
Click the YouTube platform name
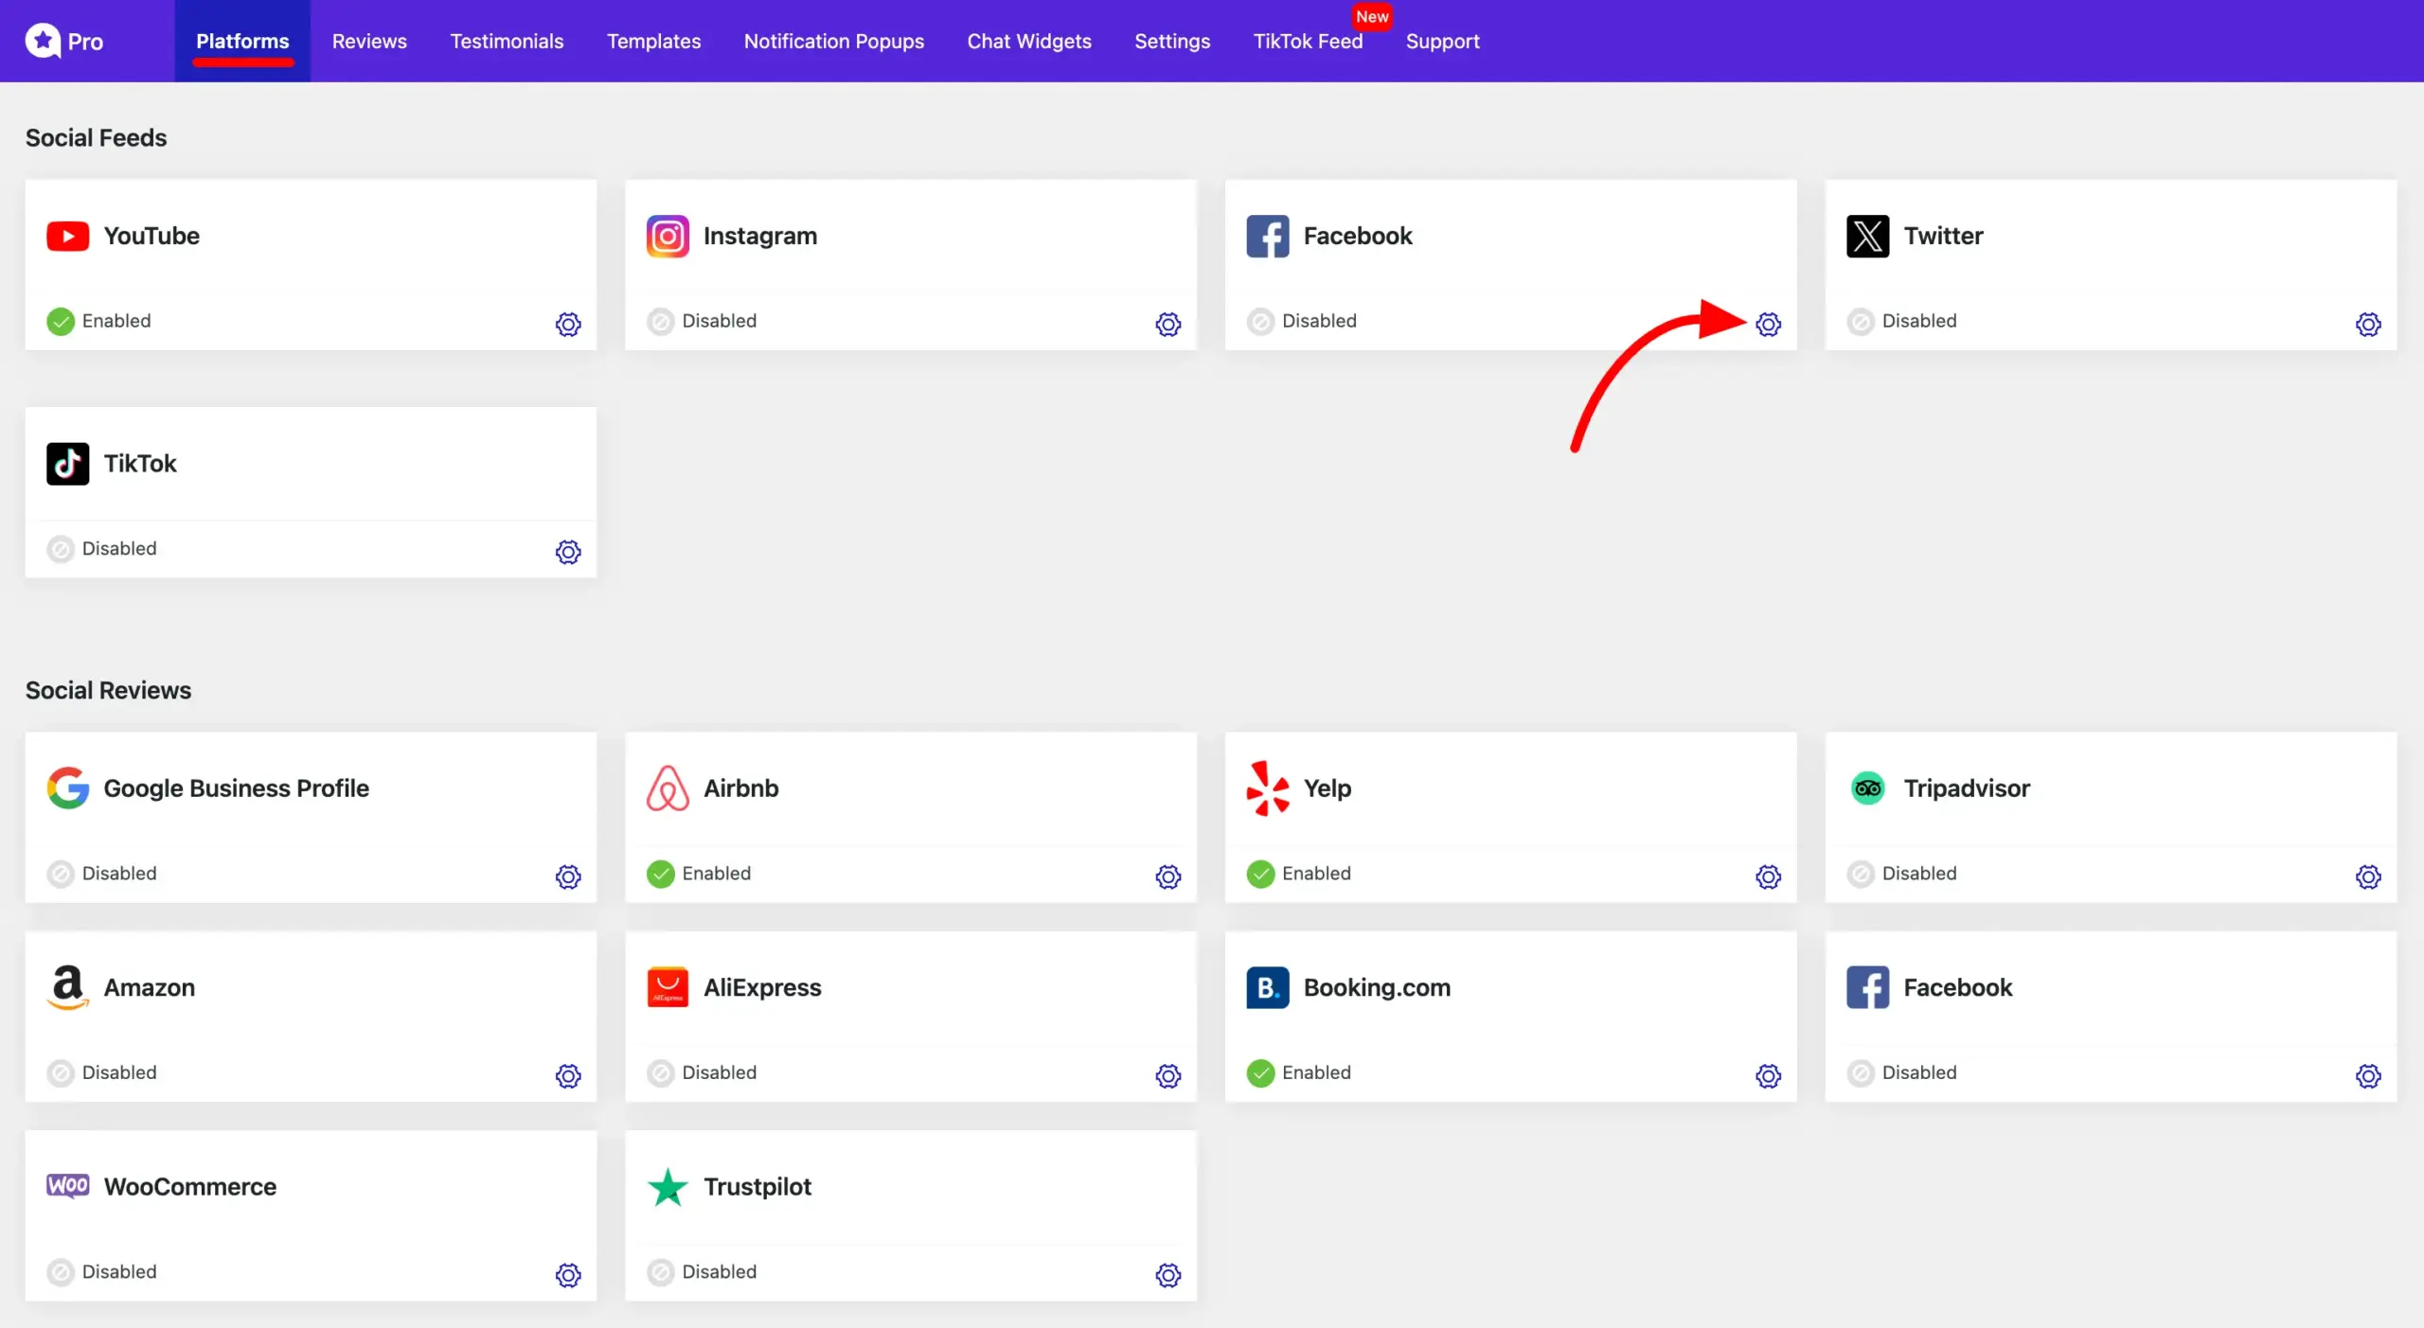(x=151, y=236)
